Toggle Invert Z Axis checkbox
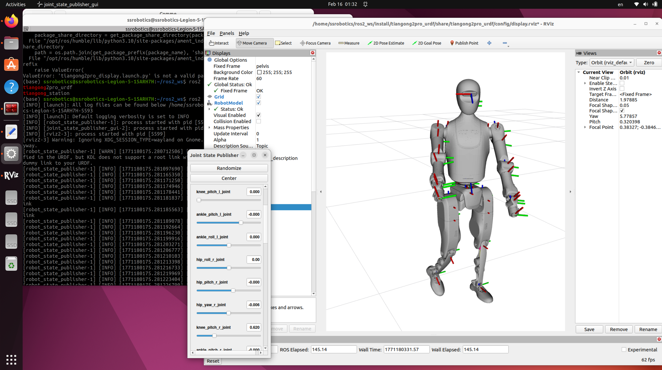The height and width of the screenshot is (370, 662). pos(622,89)
